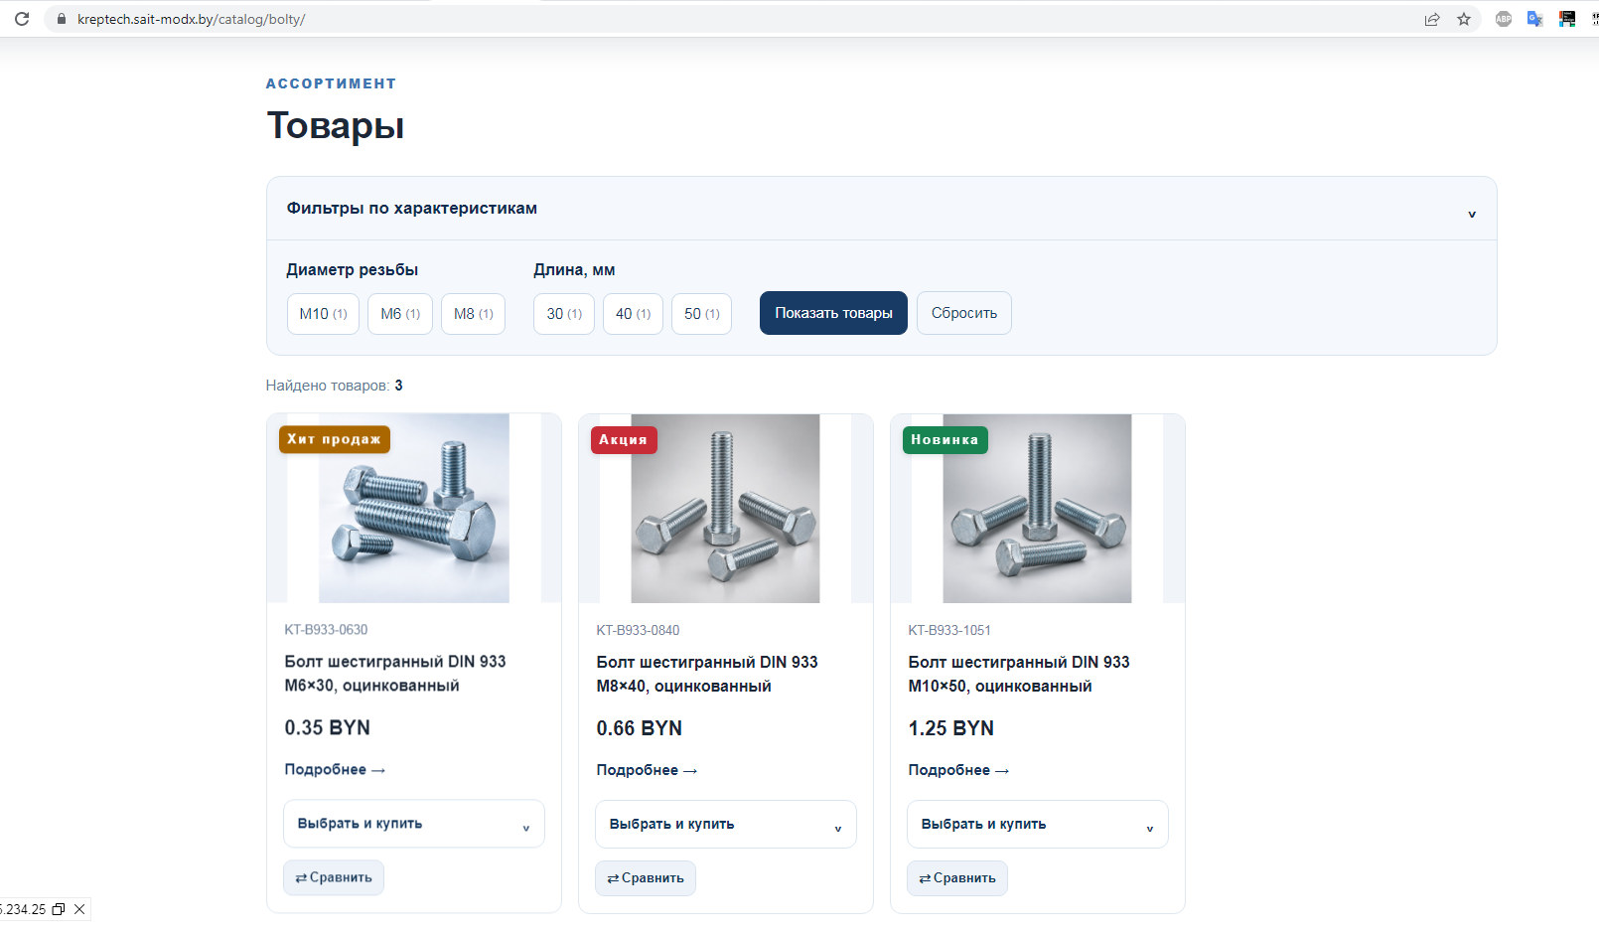The image size is (1599, 936).
Task: Close the 234.25 status popup
Action: point(79,909)
